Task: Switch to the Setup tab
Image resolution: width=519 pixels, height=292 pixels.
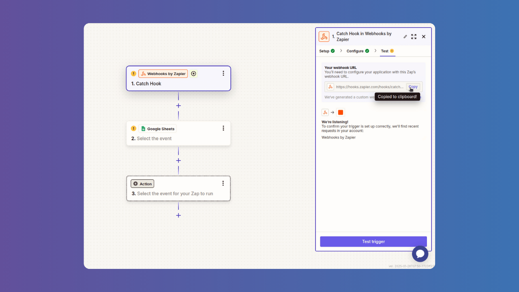Action: tap(327, 51)
